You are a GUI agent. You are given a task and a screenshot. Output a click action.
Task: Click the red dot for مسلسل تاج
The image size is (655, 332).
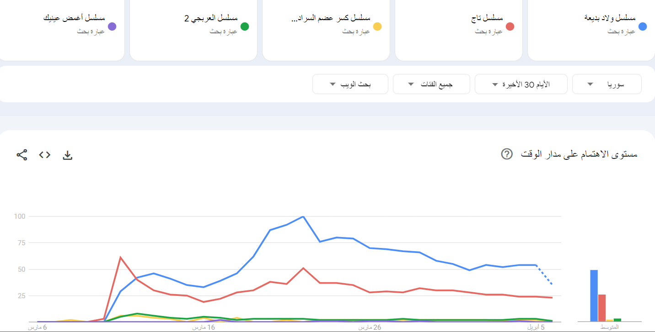click(510, 26)
